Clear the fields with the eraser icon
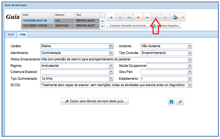Screen dimensions: 220x139 180,101
